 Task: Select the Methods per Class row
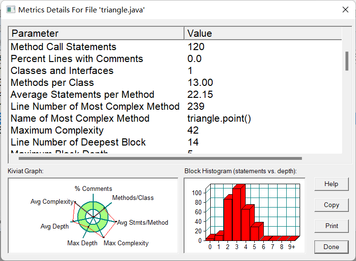175,83
